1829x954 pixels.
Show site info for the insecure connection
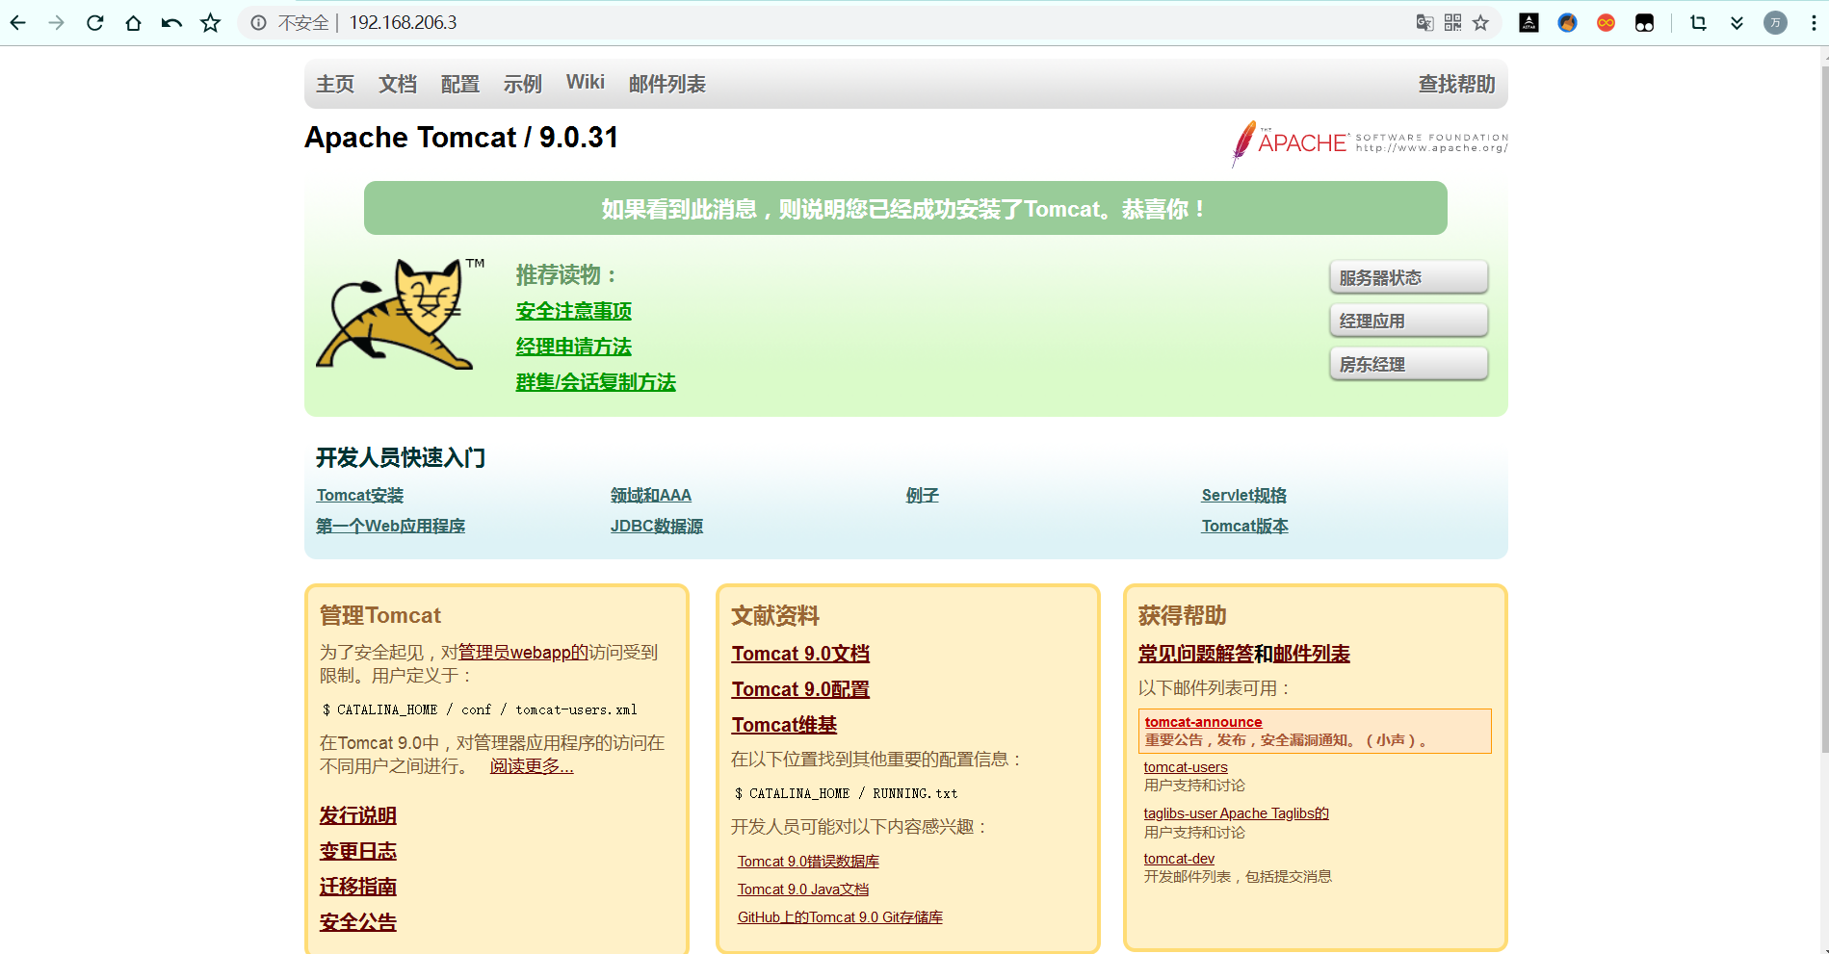[x=259, y=23]
